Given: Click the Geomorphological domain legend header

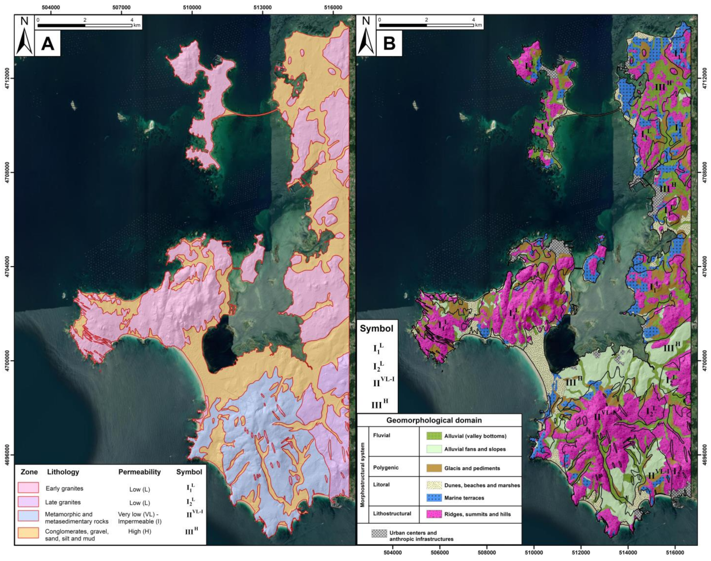Looking at the screenshot, I should (x=434, y=420).
